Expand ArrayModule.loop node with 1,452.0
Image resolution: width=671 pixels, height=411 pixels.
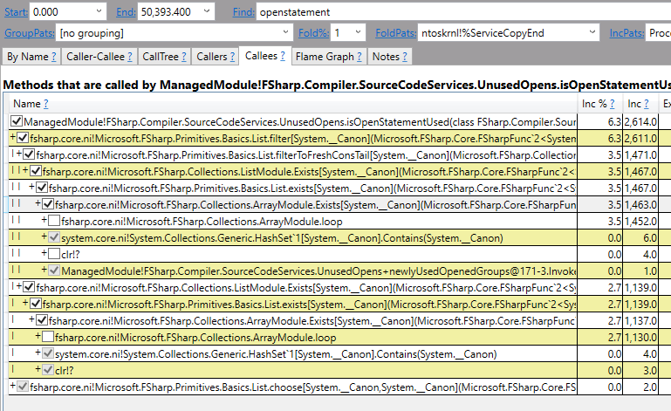45,220
